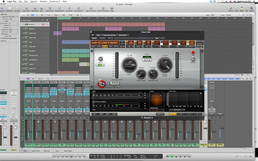This screenshot has height=161, width=258.
Task: Click the transport Stop button
Action: 71,156
